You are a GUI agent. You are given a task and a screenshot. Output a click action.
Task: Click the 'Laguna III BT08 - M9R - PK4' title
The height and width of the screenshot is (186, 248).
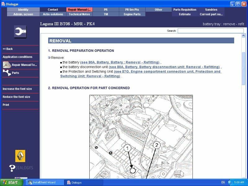67,24
